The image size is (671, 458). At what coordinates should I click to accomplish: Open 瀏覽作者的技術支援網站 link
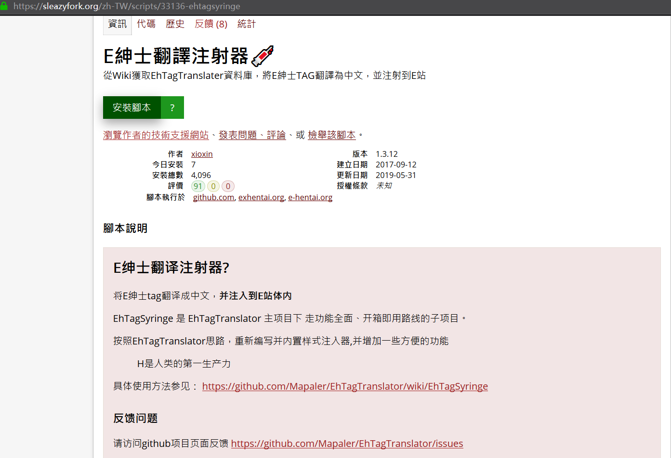click(x=156, y=135)
